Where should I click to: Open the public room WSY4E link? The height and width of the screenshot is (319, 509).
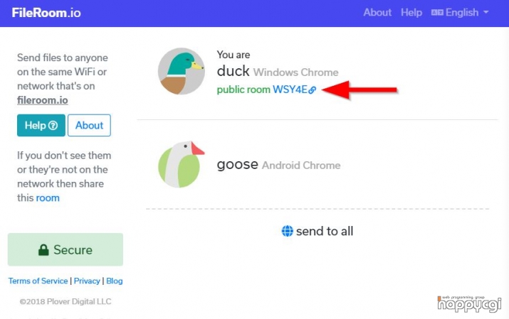[x=266, y=90]
